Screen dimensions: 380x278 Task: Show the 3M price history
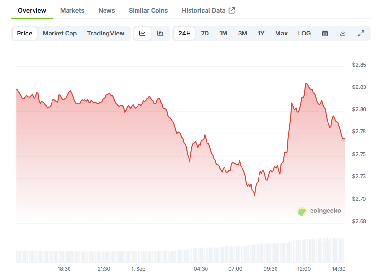point(242,34)
